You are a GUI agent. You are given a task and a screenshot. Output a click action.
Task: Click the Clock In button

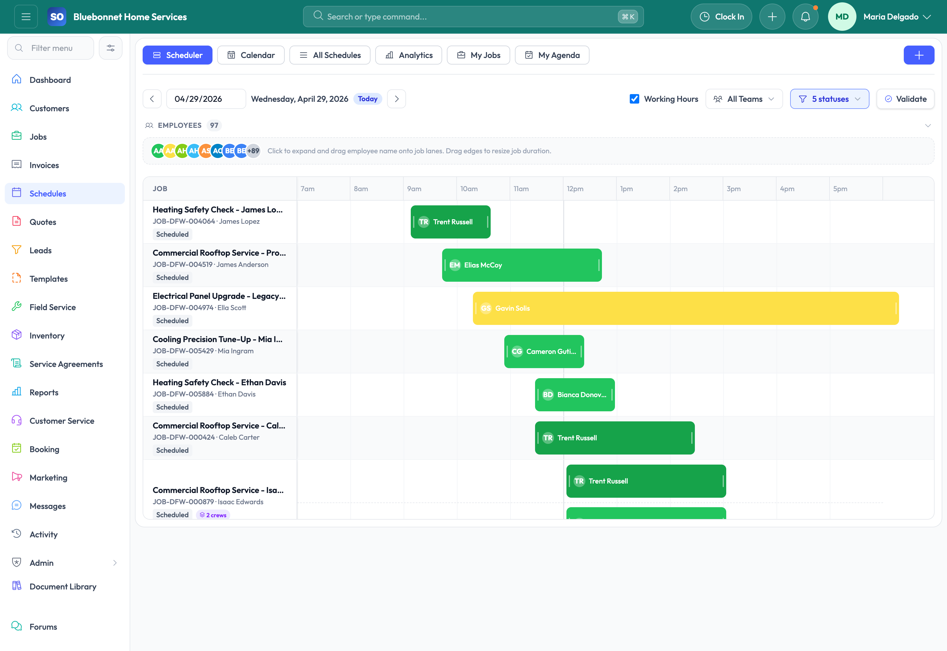click(721, 17)
